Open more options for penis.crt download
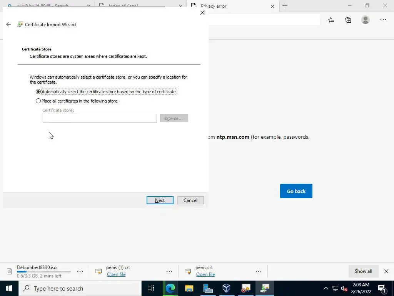This screenshot has height=296, width=394. point(259,271)
